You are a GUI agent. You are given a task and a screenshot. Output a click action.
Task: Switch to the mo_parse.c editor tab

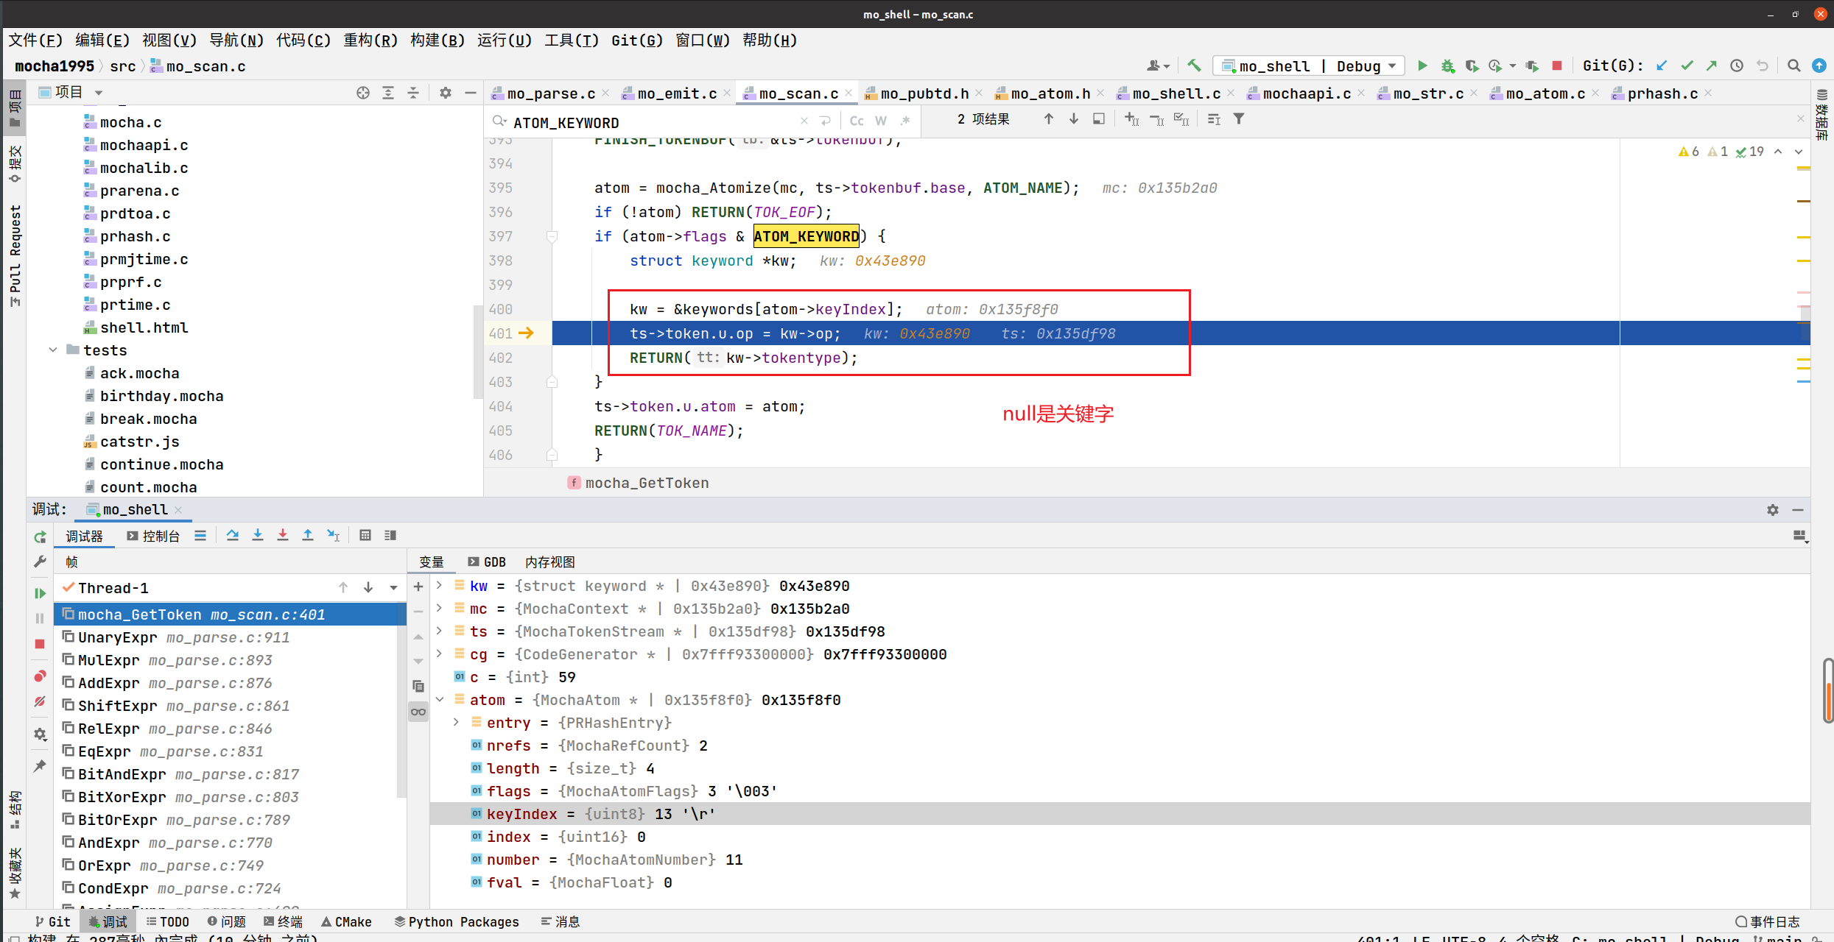click(551, 93)
